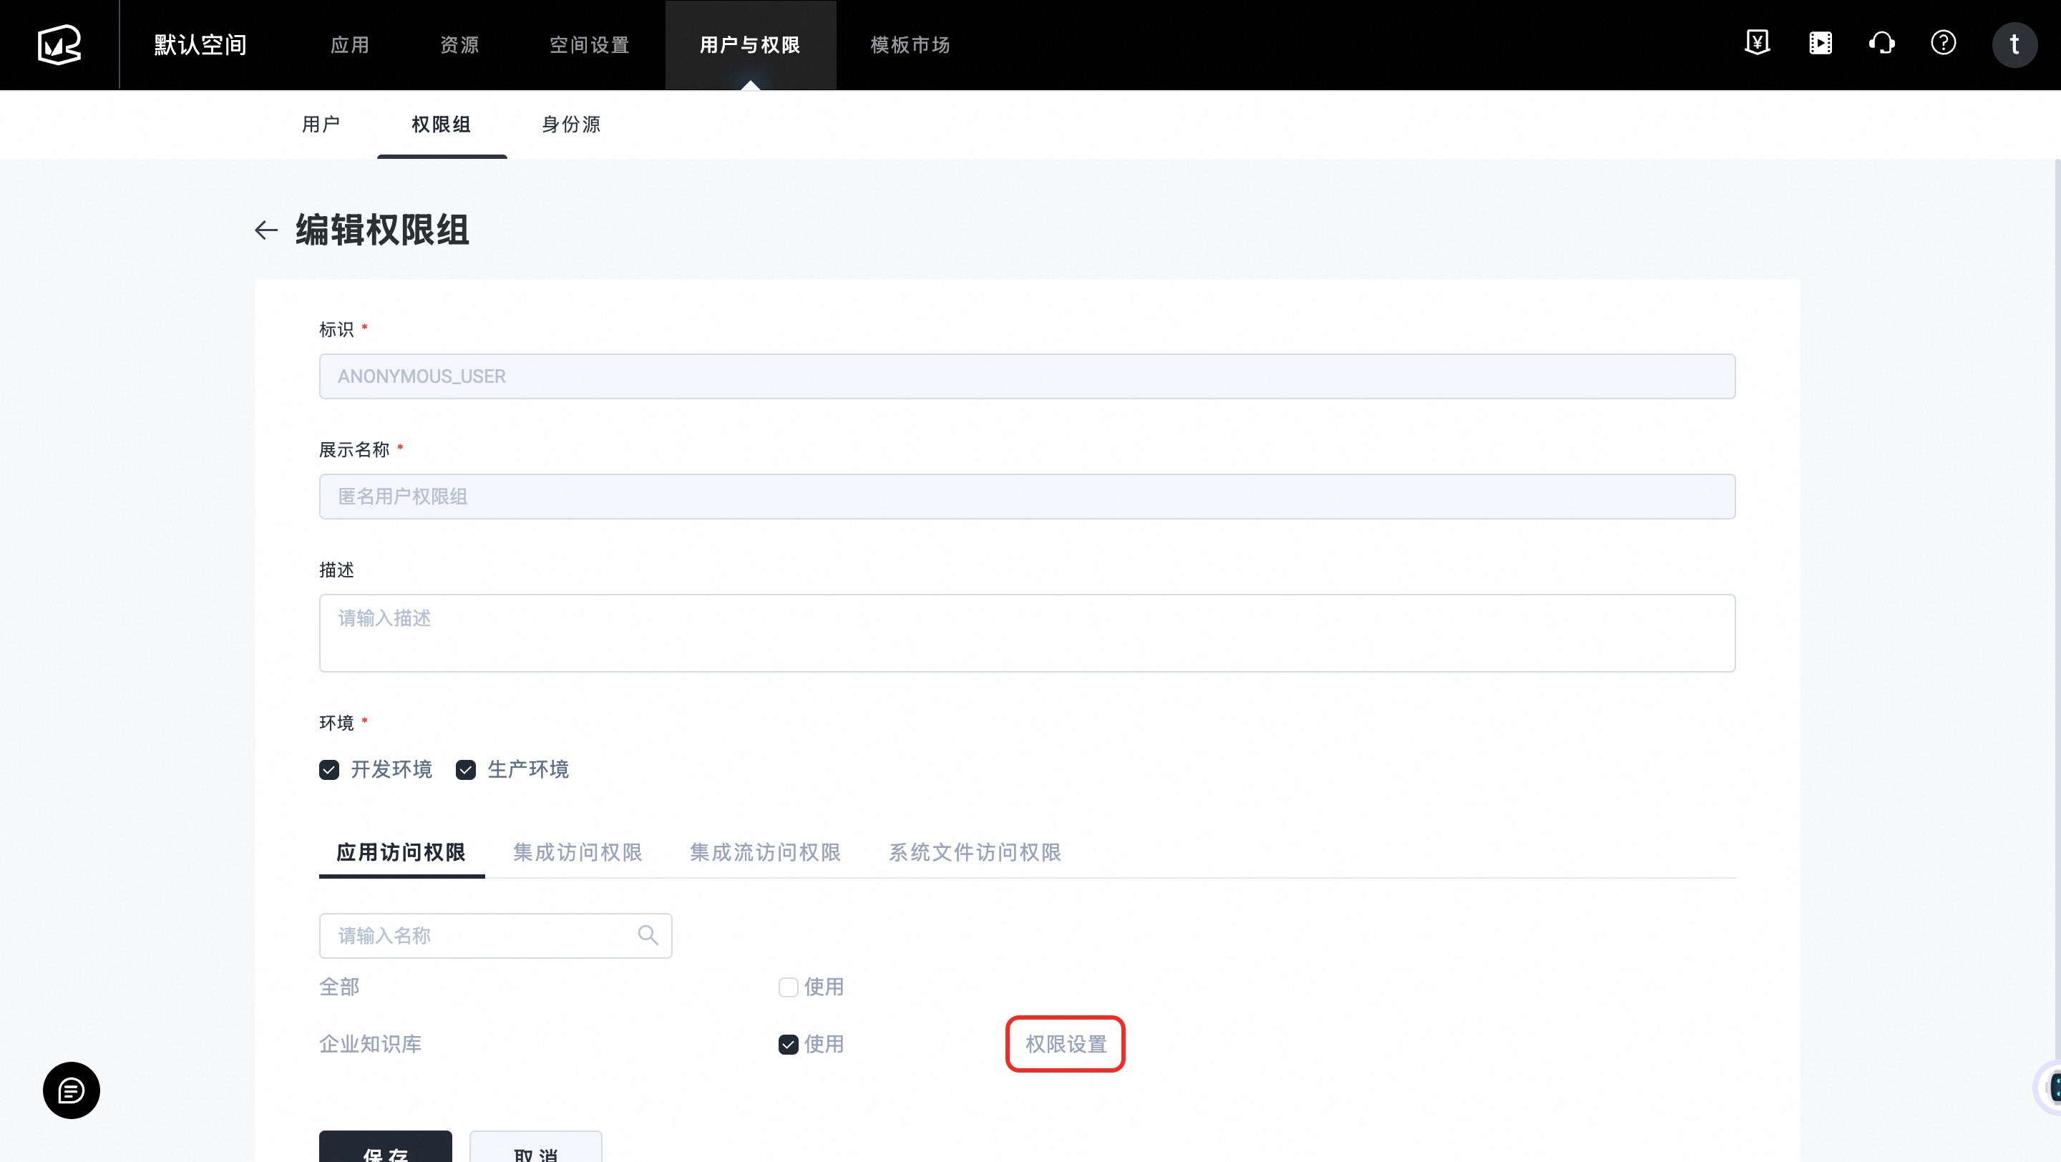Open the chat bubble at bottom left
The image size is (2061, 1162).
(72, 1090)
